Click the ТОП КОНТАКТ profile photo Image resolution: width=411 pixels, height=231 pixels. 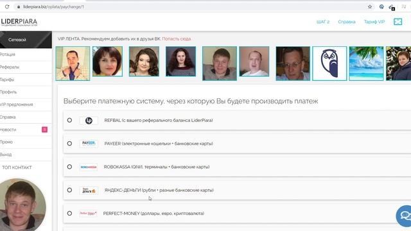pyautogui.click(x=22, y=205)
